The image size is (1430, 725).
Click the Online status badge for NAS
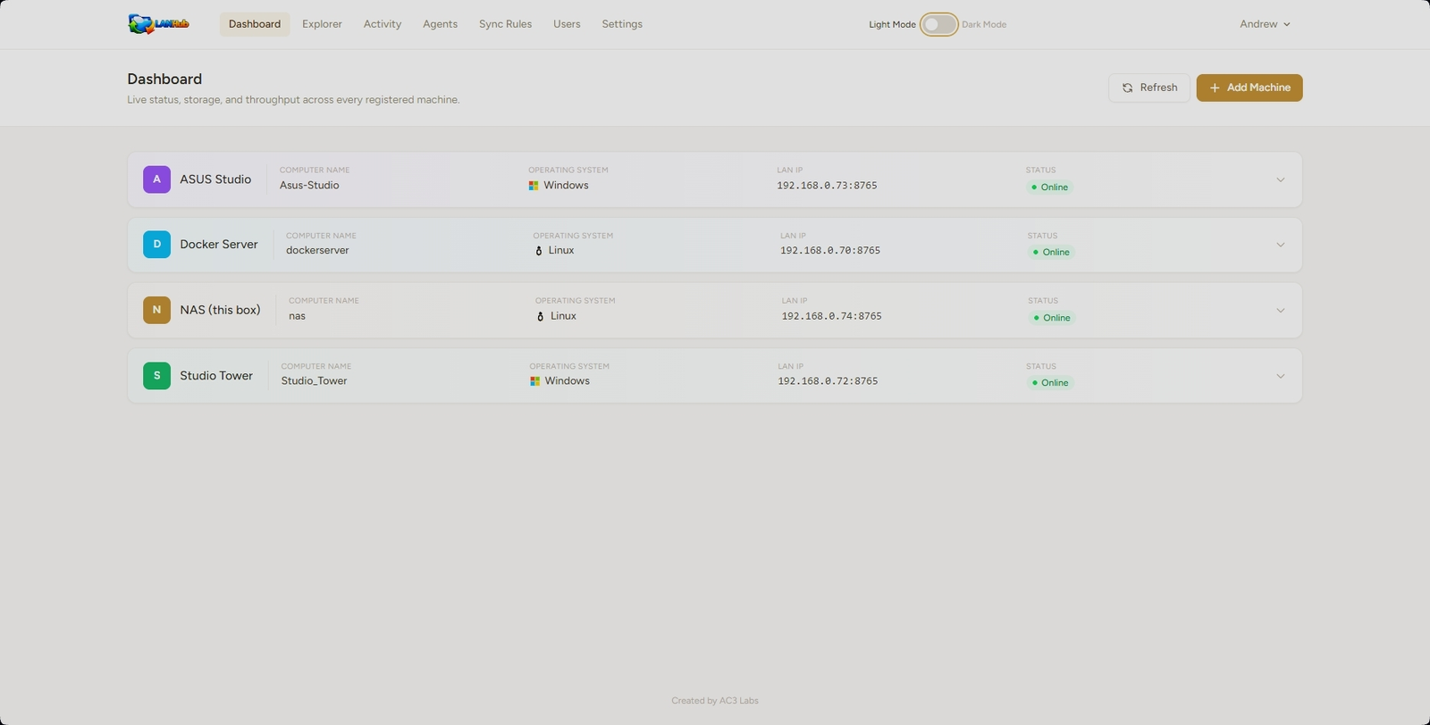(x=1051, y=318)
